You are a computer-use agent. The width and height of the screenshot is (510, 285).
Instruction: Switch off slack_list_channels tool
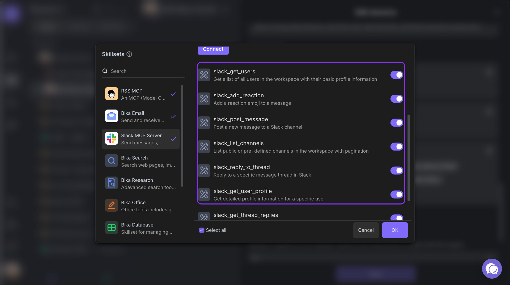(396, 147)
